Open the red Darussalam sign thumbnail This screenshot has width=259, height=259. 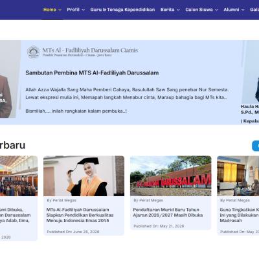[170, 176]
